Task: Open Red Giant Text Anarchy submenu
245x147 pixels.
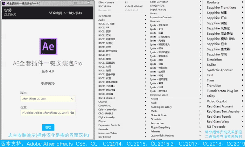Action: coord(223,111)
